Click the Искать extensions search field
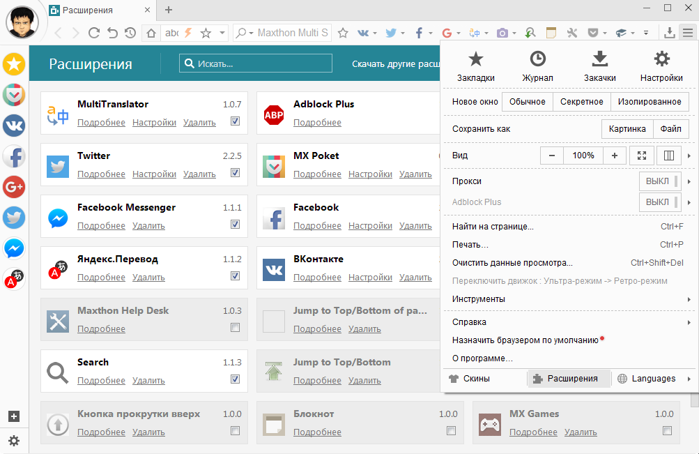The image size is (699, 454). point(256,63)
